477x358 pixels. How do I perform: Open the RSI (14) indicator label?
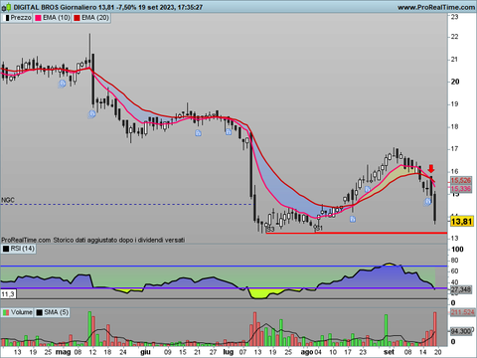pyautogui.click(x=22, y=249)
